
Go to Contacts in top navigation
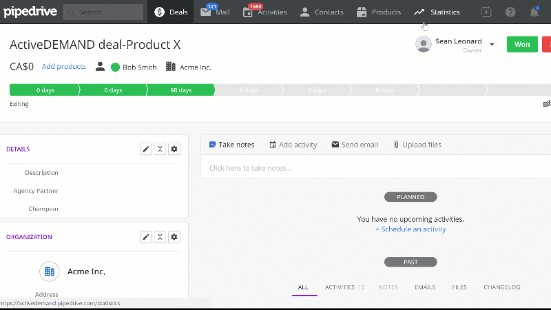click(x=322, y=12)
